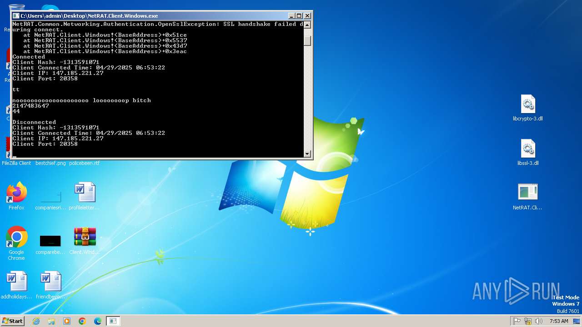
Task: Click the '2147483647' console line
Action: click(x=30, y=106)
